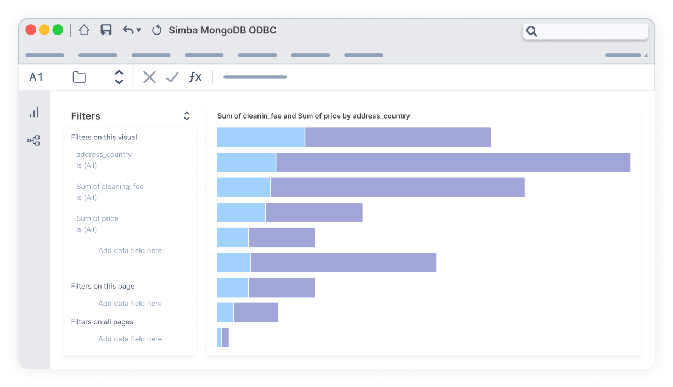This screenshot has height=387, width=673.
Task: Confirm the formula with the checkmark icon
Action: [x=172, y=77]
